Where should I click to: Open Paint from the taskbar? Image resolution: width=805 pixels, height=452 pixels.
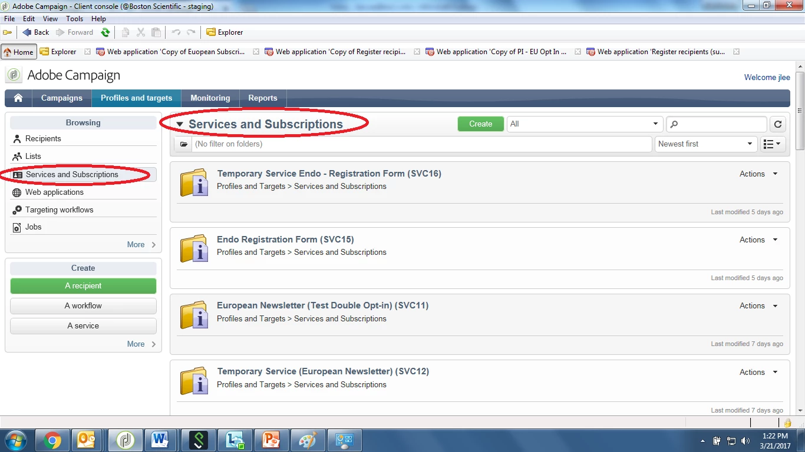coord(308,440)
